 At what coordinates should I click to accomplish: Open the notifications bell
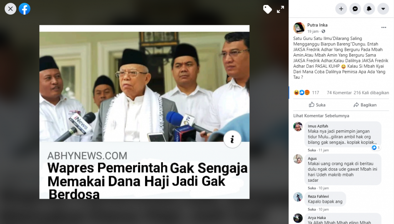[x=369, y=9]
